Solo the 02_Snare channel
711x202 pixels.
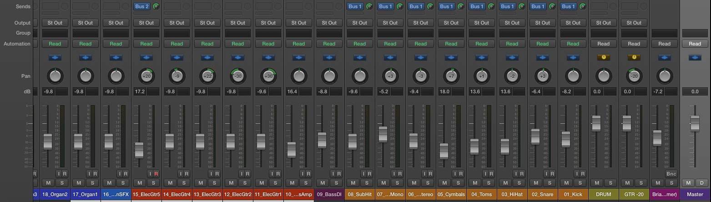click(x=549, y=183)
